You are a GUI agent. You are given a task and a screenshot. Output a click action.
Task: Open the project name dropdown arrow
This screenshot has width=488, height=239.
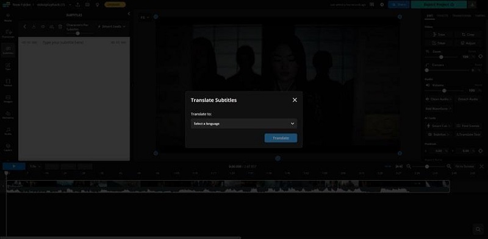pos(70,5)
